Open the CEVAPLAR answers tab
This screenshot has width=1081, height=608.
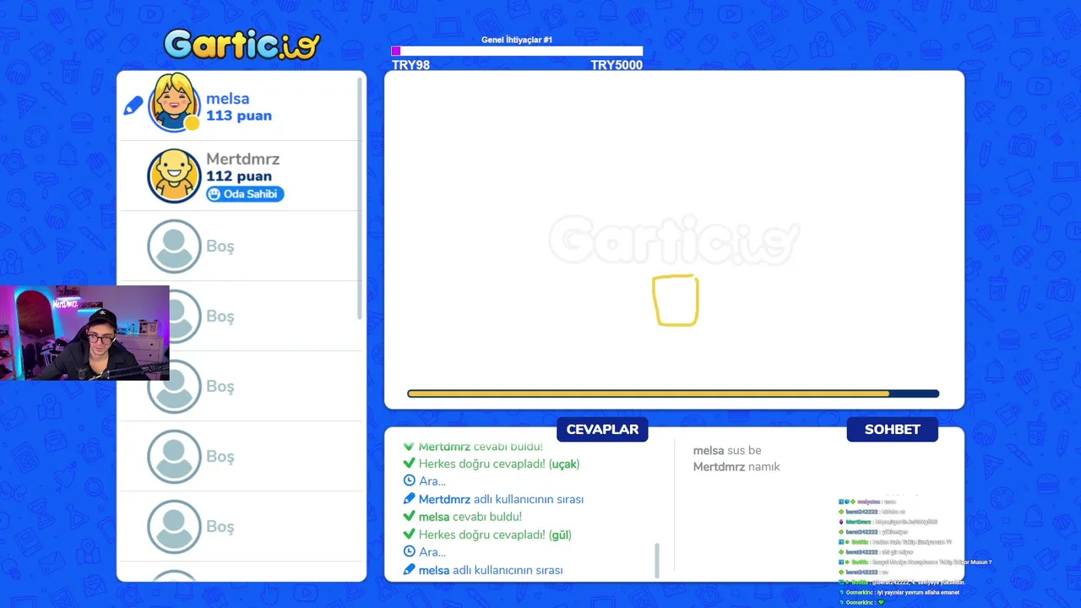point(602,429)
